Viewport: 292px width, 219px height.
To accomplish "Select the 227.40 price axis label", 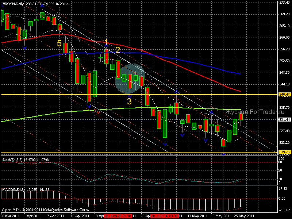I will 284,131.
